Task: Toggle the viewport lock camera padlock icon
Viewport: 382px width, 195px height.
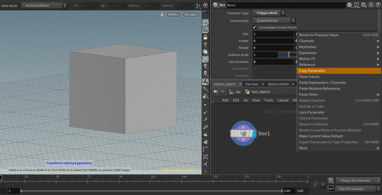Action: [x=162, y=15]
